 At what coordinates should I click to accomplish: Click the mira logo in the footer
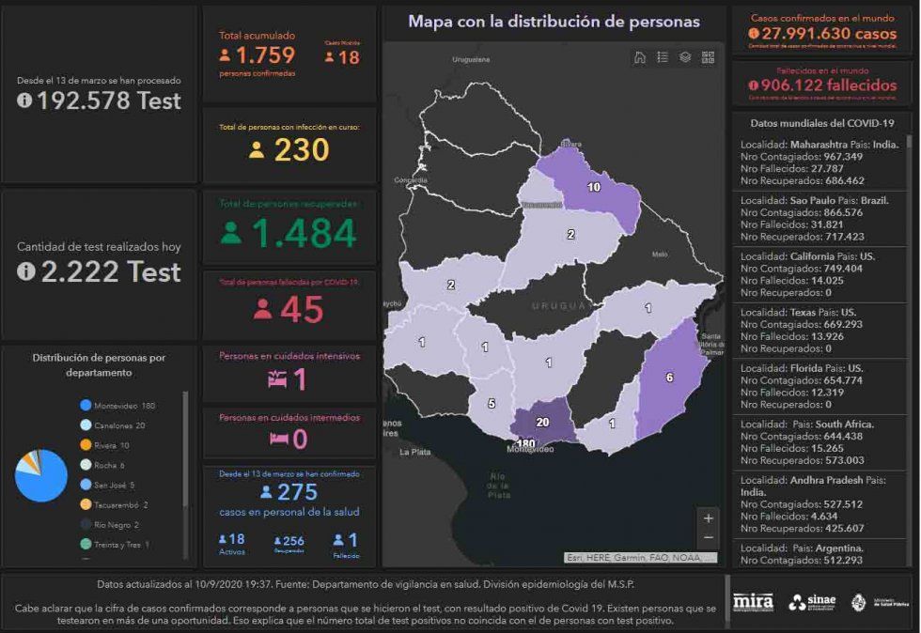tap(753, 601)
